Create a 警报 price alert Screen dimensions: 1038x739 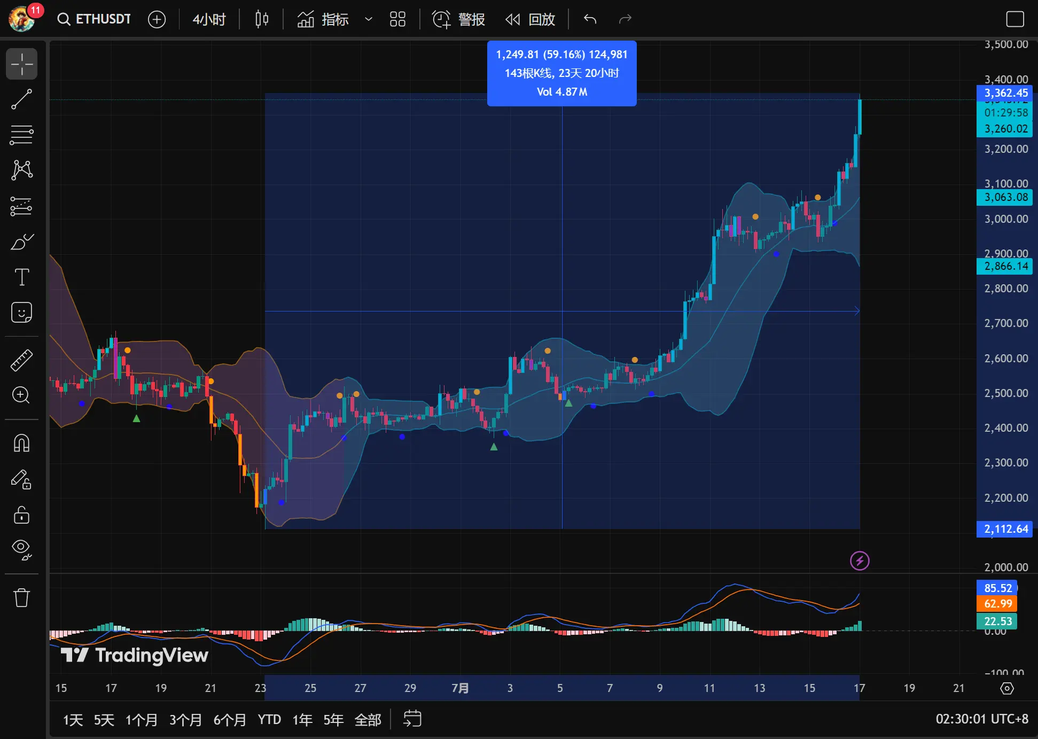click(458, 20)
